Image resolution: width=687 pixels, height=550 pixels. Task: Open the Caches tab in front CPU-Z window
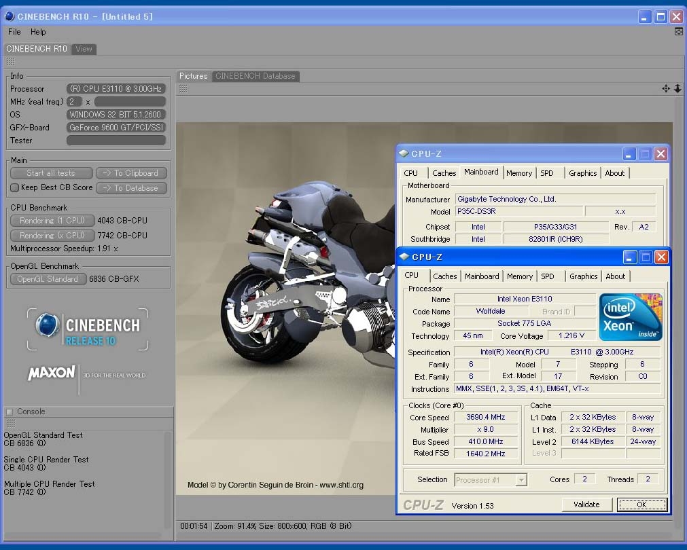click(x=445, y=276)
